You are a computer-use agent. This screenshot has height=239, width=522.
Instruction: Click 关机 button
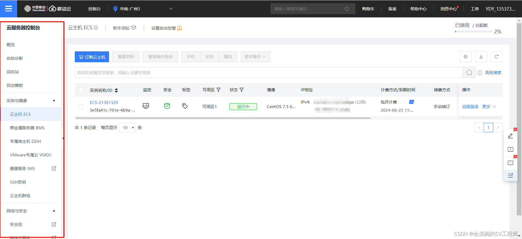[x=209, y=57]
